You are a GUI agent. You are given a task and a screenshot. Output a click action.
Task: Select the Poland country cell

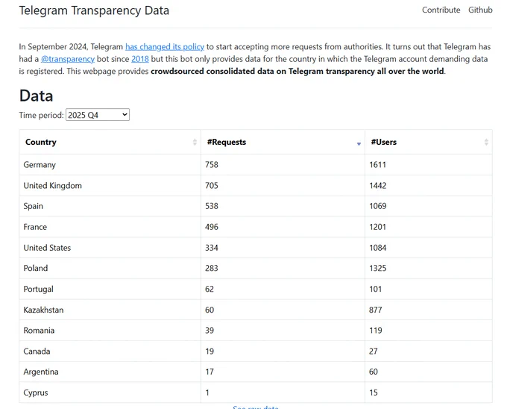[x=110, y=268]
